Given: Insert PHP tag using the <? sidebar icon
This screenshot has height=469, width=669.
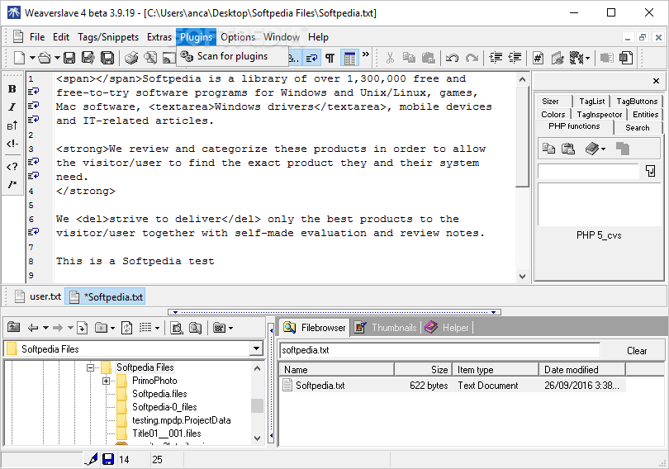Looking at the screenshot, I should (x=12, y=166).
